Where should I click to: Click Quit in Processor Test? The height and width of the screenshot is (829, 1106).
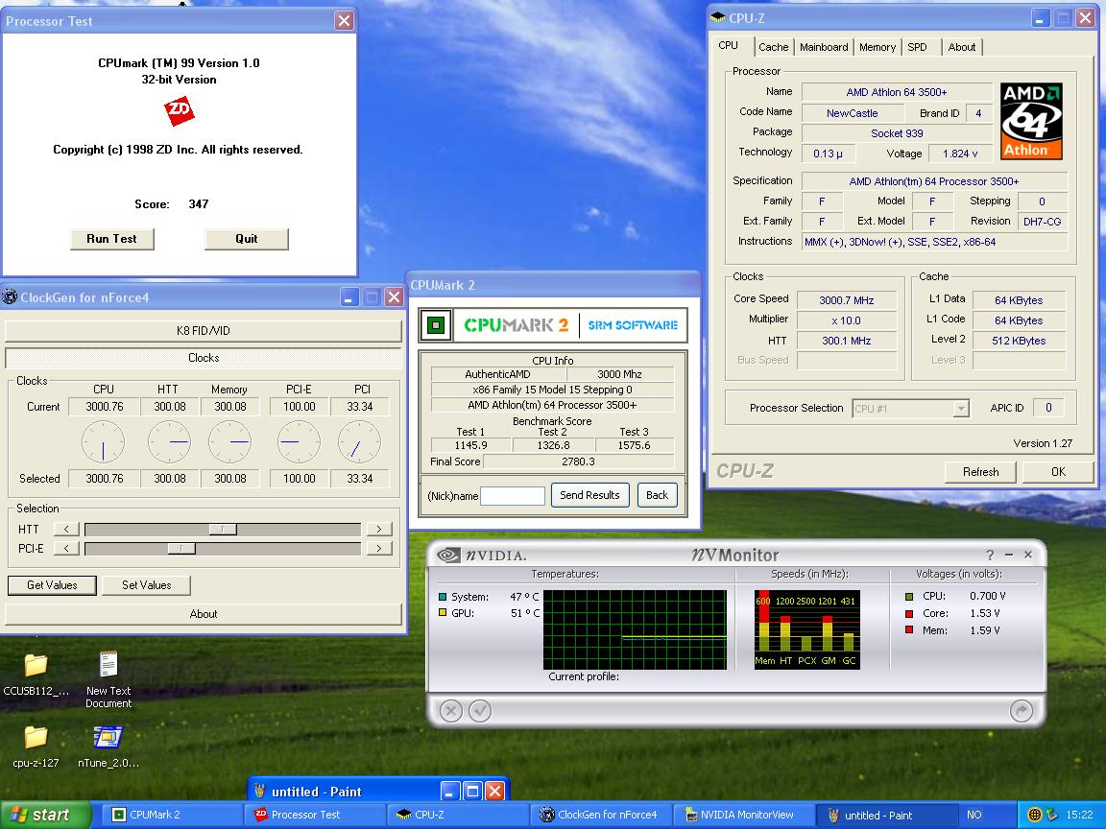[246, 239]
